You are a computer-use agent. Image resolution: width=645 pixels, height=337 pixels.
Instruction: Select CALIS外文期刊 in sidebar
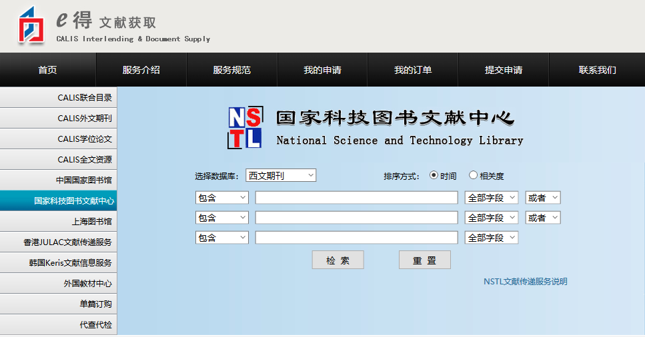click(x=59, y=119)
